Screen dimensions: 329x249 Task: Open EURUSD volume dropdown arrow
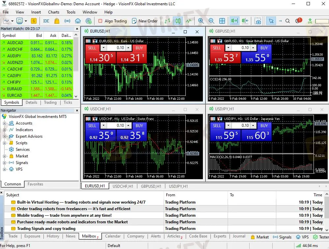click(103, 48)
